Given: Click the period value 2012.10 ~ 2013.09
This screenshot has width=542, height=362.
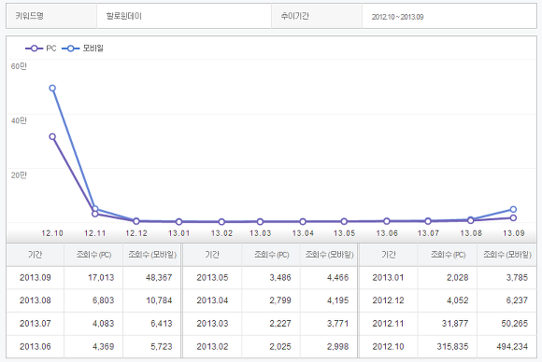Looking at the screenshot, I should [397, 17].
